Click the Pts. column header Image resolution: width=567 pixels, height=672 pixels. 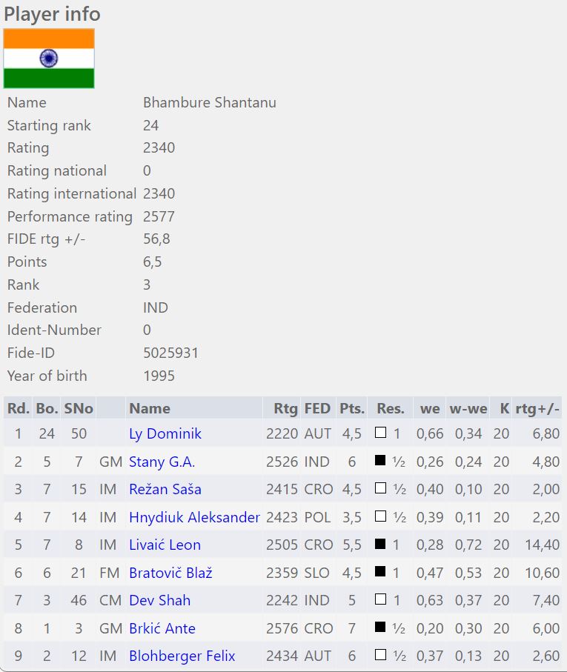point(351,408)
